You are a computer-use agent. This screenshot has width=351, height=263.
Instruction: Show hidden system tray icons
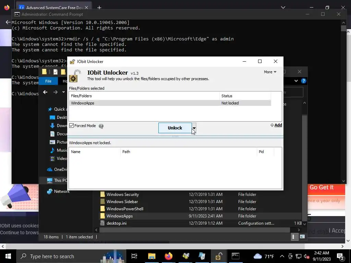tap(282, 256)
